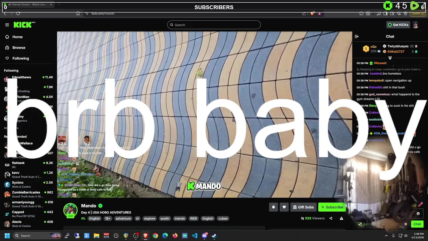Click the Get KICKs button
This screenshot has height=241, width=428.
coord(398,25)
